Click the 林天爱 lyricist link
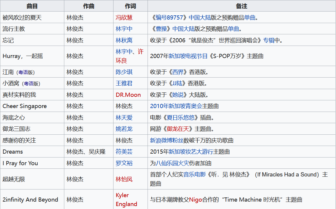The width and height of the screenshot is (336, 209). coord(124,118)
